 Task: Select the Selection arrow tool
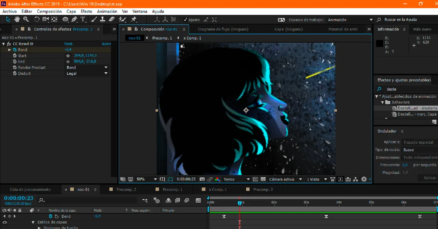pos(8,19)
